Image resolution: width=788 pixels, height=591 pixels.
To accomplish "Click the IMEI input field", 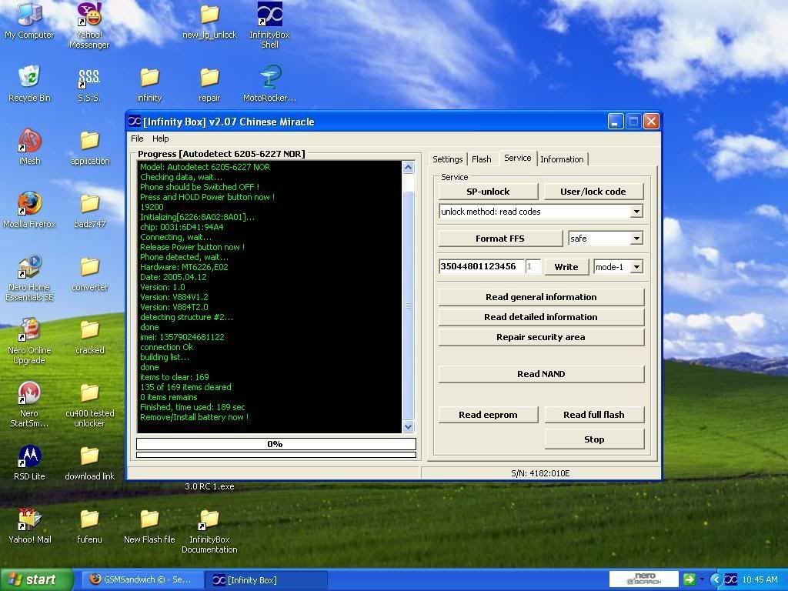I will [482, 266].
